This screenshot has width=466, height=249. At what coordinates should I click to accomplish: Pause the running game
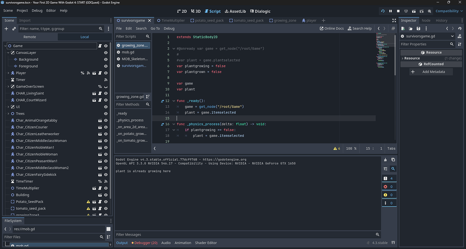pyautogui.click(x=390, y=11)
